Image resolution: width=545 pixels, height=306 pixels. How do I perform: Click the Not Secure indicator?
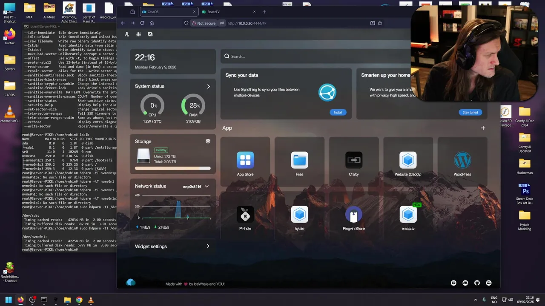[x=204, y=23]
